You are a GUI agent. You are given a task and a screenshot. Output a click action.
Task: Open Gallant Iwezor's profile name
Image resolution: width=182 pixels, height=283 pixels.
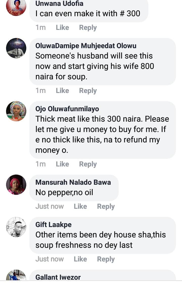[58, 277]
